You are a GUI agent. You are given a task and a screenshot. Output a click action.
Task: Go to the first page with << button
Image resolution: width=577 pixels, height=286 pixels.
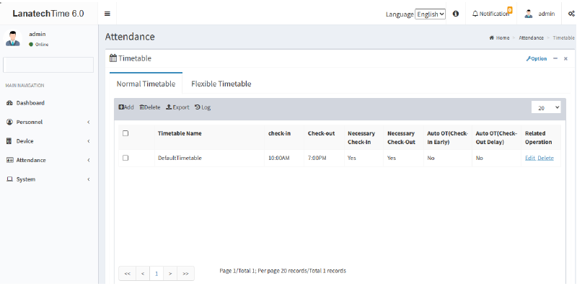click(x=128, y=274)
